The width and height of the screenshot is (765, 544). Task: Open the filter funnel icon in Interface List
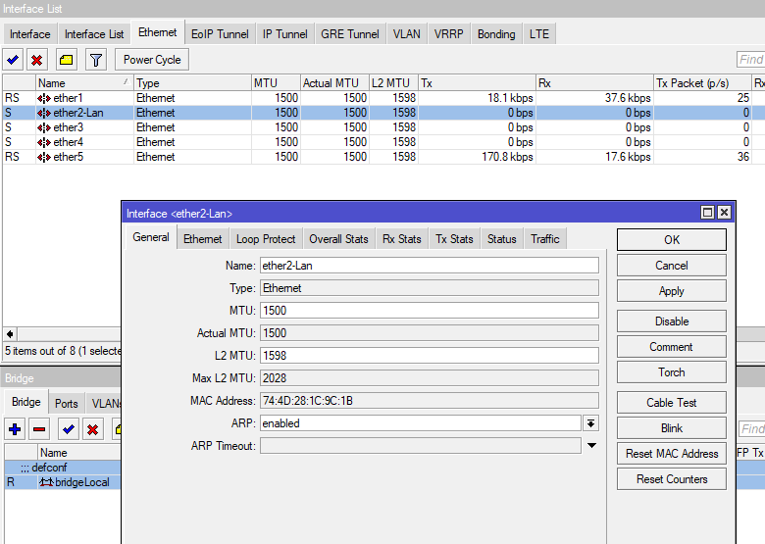[95, 60]
